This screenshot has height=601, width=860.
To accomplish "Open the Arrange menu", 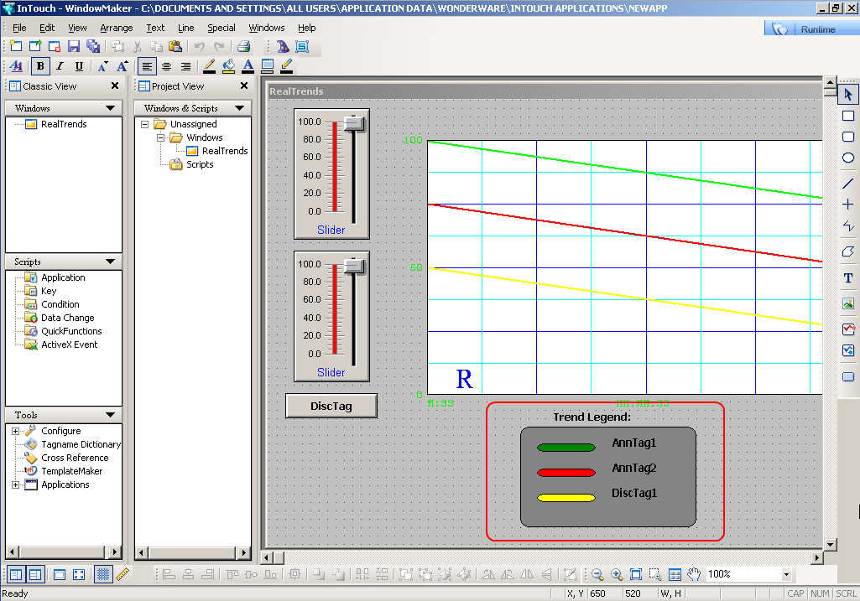I will point(117,28).
